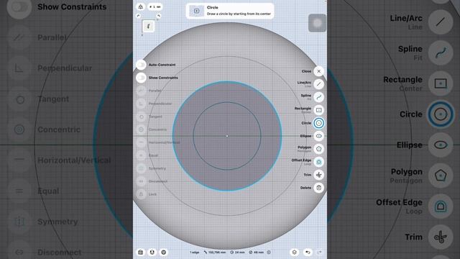The image size is (460, 259).
Task: Close the sketch tools menu
Action: [x=318, y=71]
